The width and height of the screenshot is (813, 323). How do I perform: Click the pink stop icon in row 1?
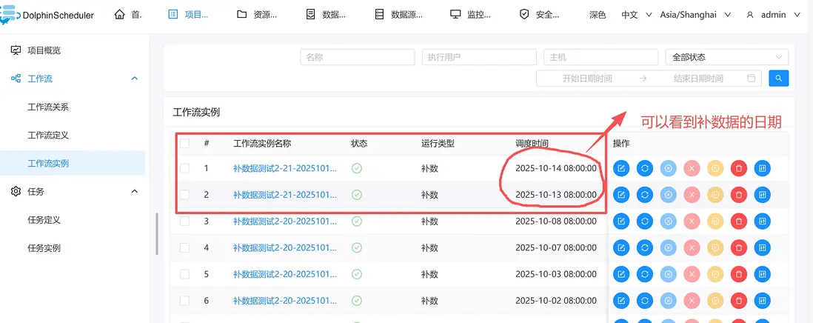tap(692, 168)
